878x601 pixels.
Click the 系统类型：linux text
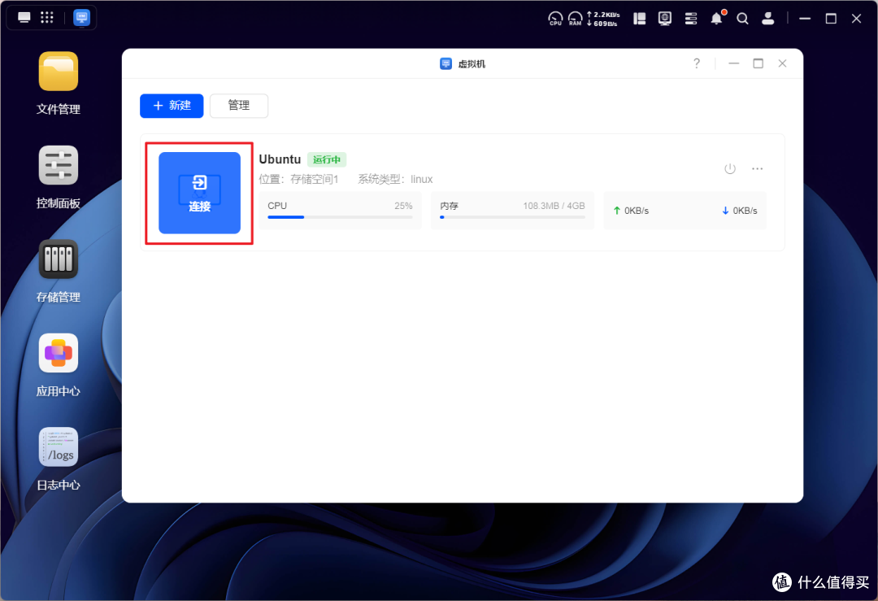click(395, 179)
